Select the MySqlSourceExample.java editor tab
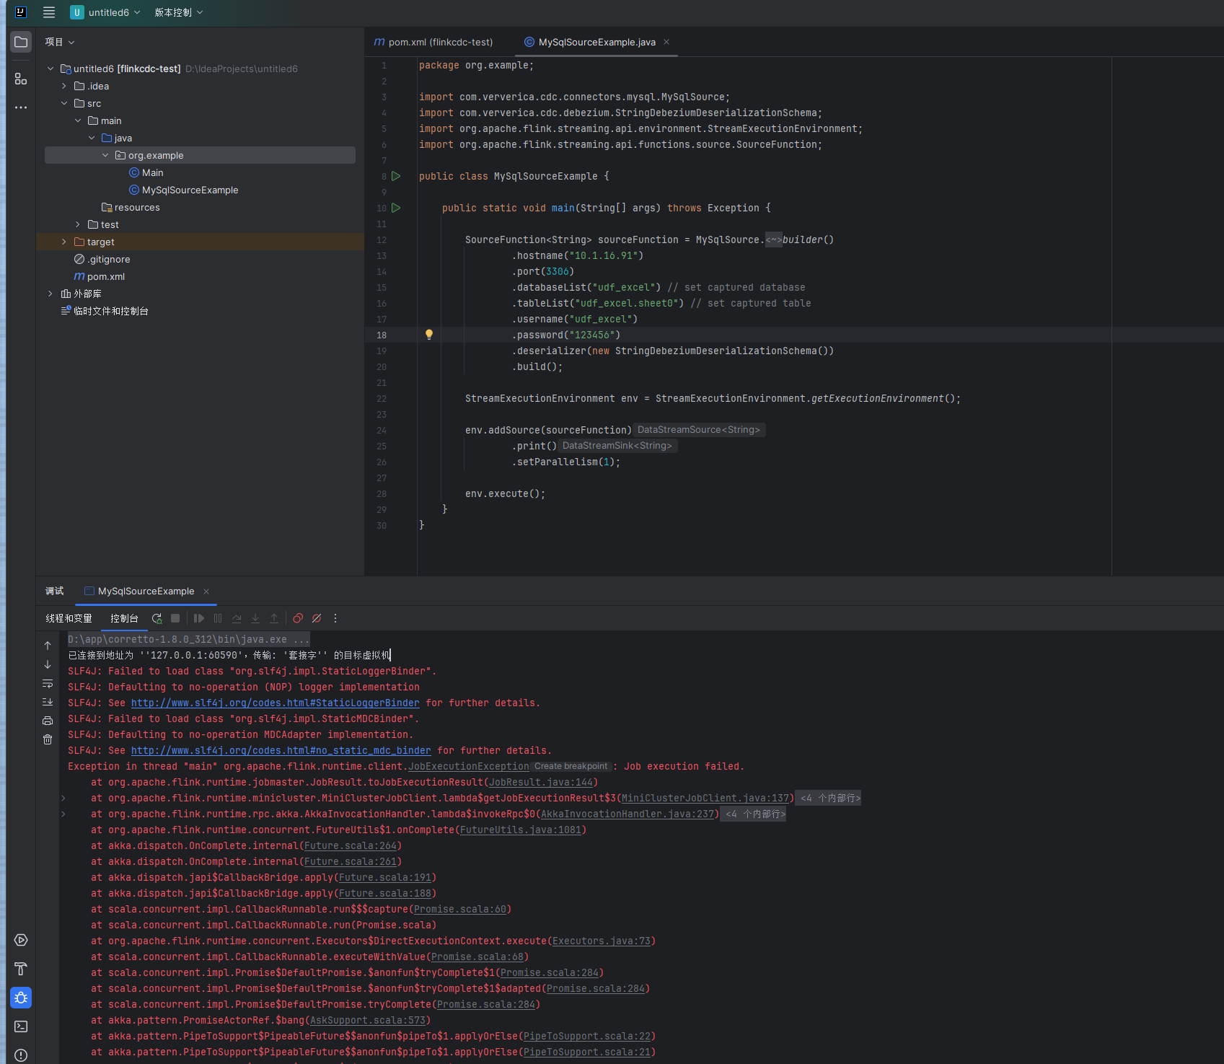This screenshot has width=1224, height=1064. tap(596, 42)
